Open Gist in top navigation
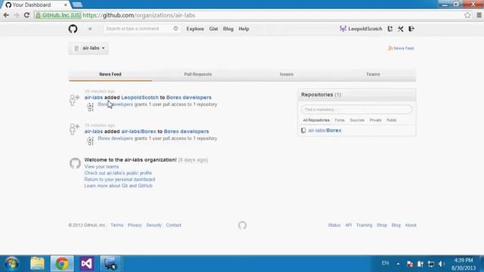 (x=213, y=29)
